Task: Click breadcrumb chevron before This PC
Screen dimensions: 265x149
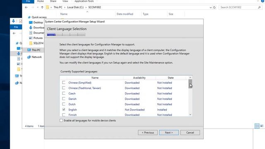Action: click(x=51, y=7)
